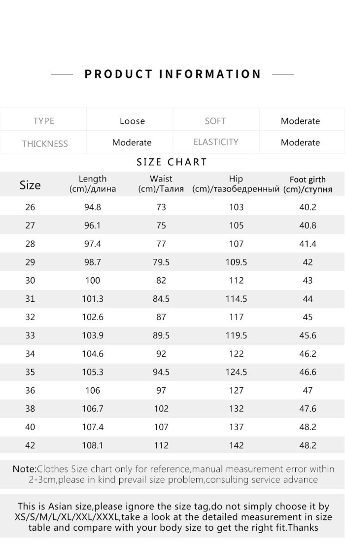This screenshot has height=546, width=345.
Task: Select size 26 row label
Action: (x=30, y=207)
